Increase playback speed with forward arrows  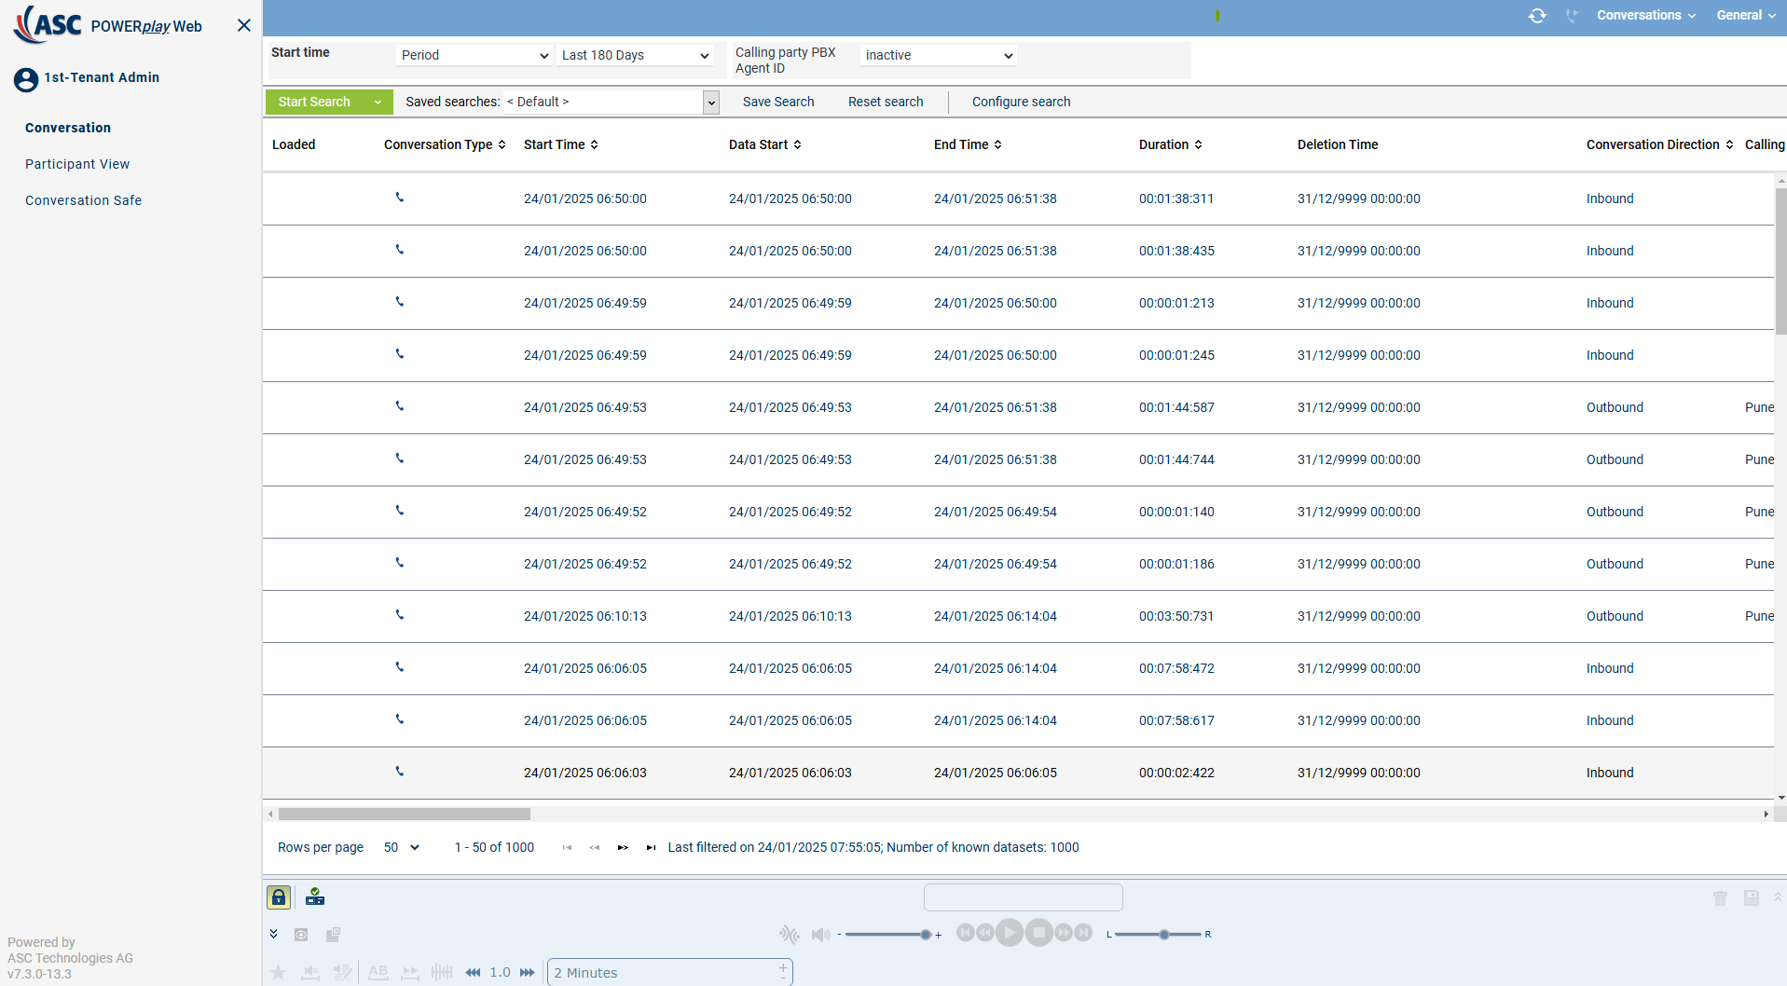[528, 972]
